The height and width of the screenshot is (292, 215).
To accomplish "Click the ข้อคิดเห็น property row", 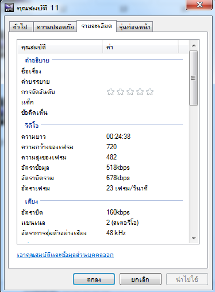I will (102, 112).
